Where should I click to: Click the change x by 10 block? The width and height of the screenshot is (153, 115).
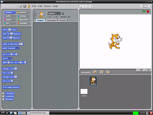click(x=10, y=69)
